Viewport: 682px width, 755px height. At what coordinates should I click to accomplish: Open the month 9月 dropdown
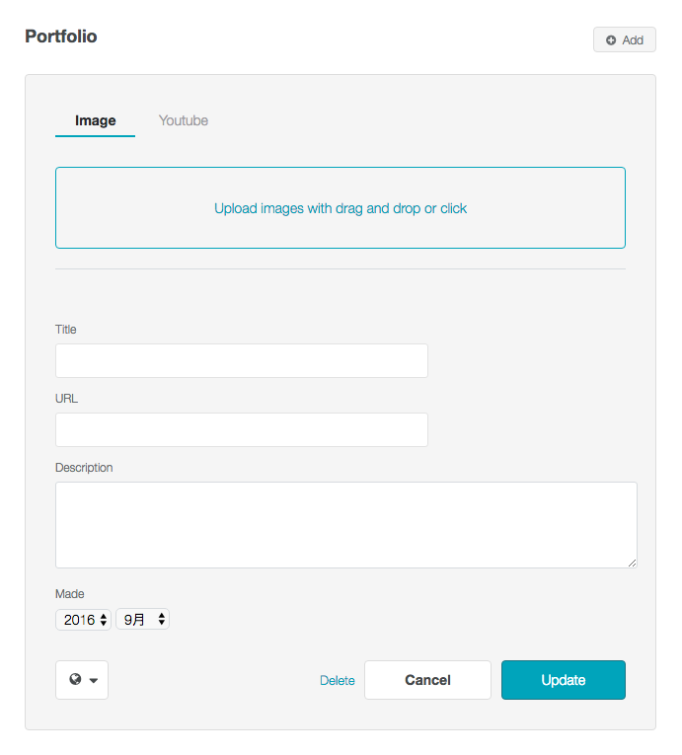(142, 619)
